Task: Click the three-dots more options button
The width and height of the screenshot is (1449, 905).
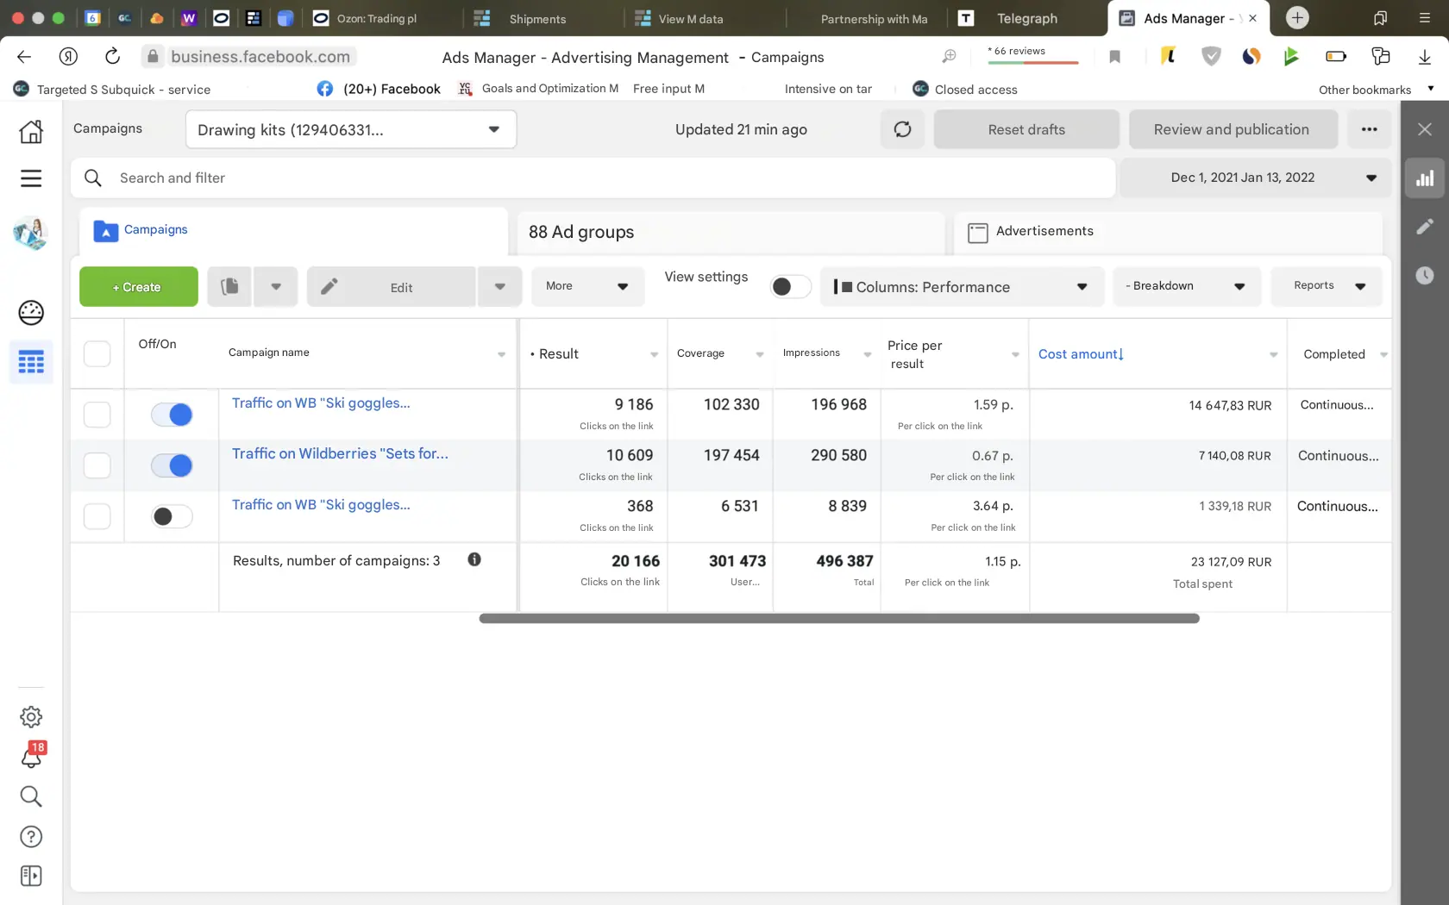Action: click(x=1369, y=129)
